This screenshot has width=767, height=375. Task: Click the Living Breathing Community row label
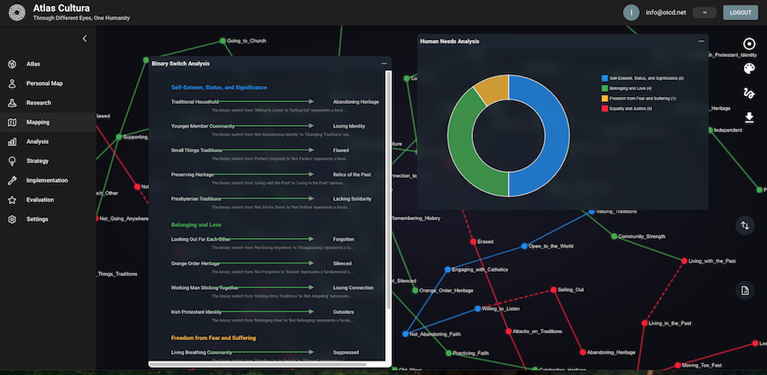coord(201,352)
